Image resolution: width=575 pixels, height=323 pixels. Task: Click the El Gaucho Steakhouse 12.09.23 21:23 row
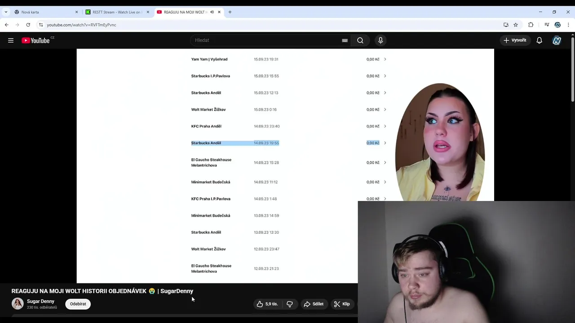point(274,268)
